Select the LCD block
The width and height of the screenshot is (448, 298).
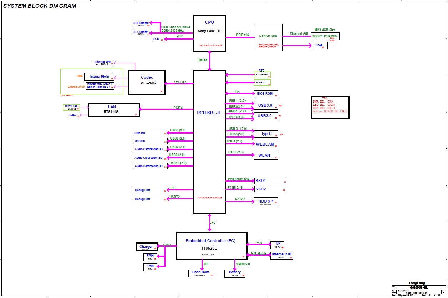pos(158,39)
